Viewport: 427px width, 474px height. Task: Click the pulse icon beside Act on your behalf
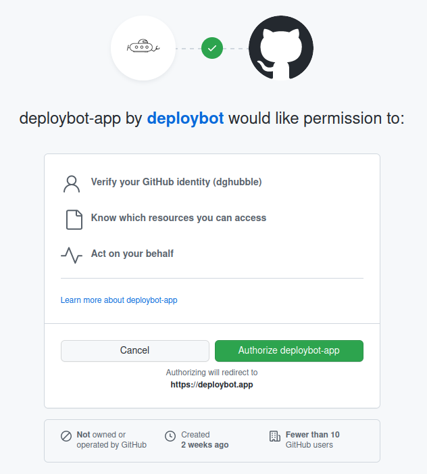[72, 256]
